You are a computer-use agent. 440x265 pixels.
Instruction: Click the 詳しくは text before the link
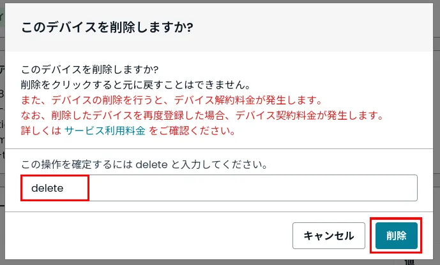40,132
